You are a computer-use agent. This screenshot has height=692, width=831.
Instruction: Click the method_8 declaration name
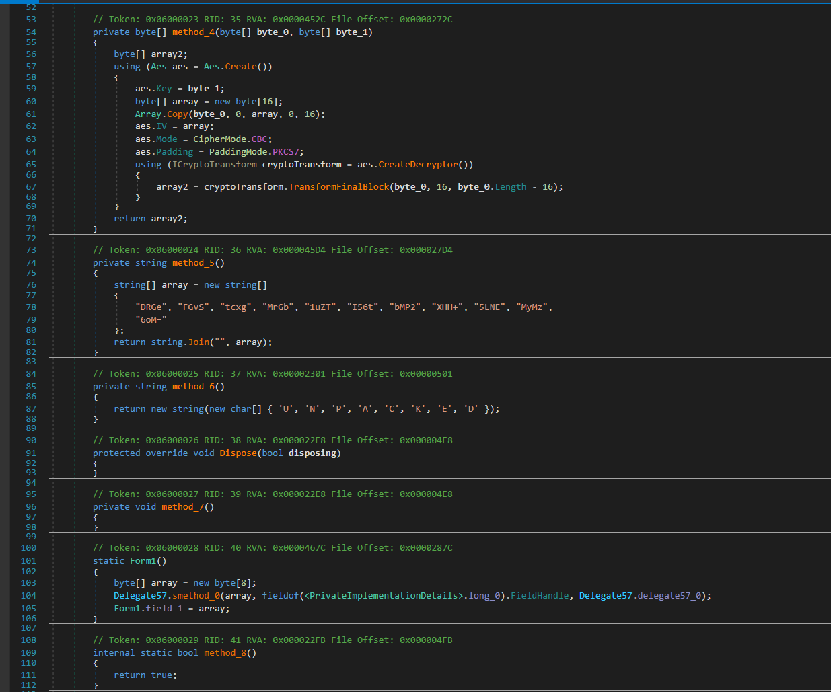pos(225,653)
